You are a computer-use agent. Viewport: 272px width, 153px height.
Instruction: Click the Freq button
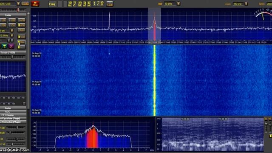(x=52, y=4)
